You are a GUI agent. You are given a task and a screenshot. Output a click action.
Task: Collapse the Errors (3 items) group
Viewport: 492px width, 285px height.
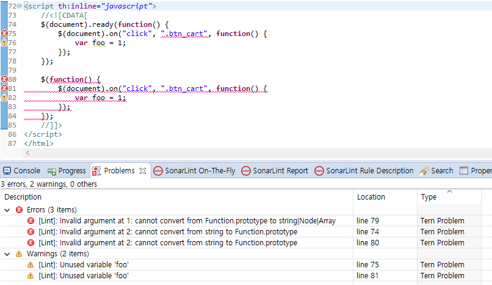coord(7,210)
